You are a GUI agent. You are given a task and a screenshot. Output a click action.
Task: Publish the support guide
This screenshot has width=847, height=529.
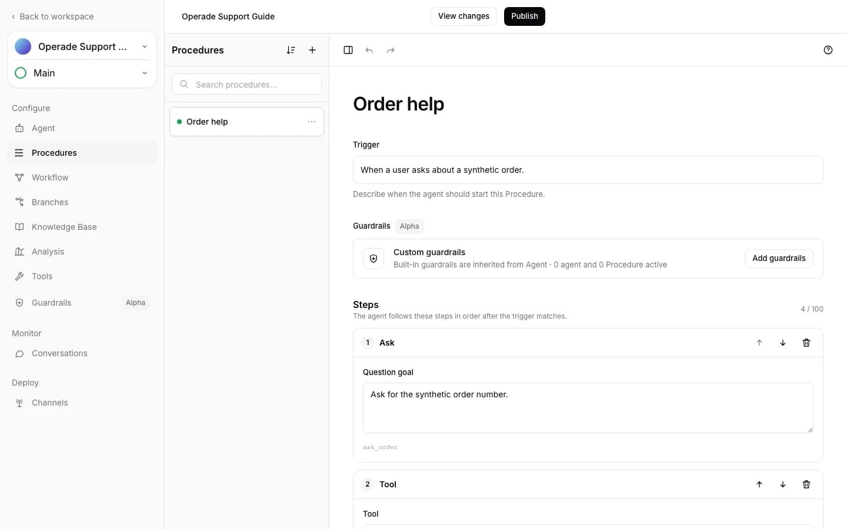click(525, 16)
